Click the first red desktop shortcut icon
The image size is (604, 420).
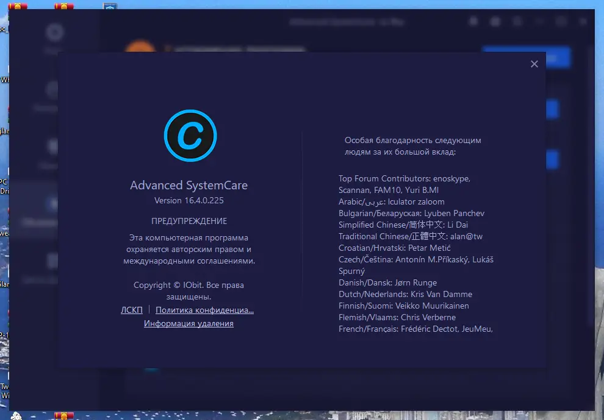click(18, 7)
